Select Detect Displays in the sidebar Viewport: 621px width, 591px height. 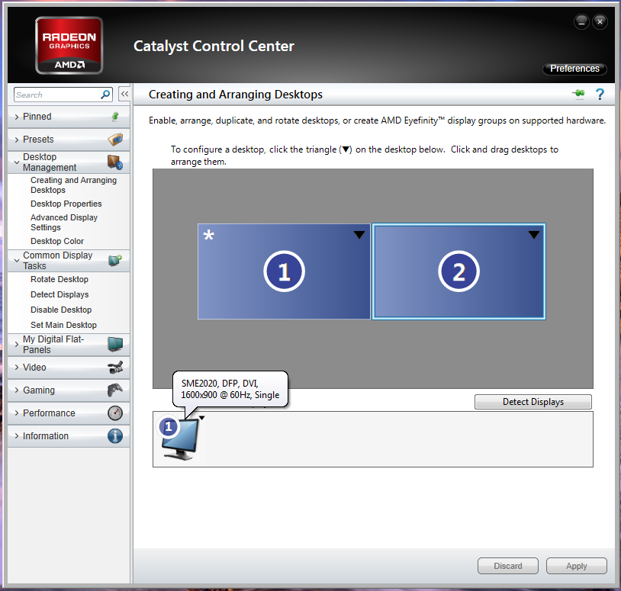pyautogui.click(x=60, y=294)
